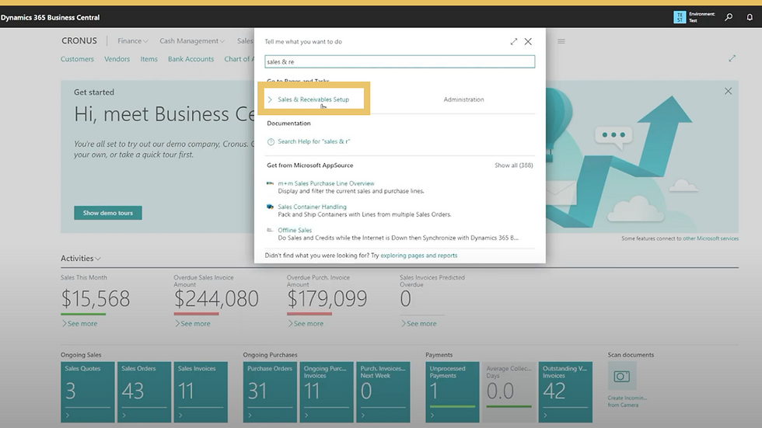Focus the Tell Me search input field
This screenshot has width=762, height=428.
(400, 61)
